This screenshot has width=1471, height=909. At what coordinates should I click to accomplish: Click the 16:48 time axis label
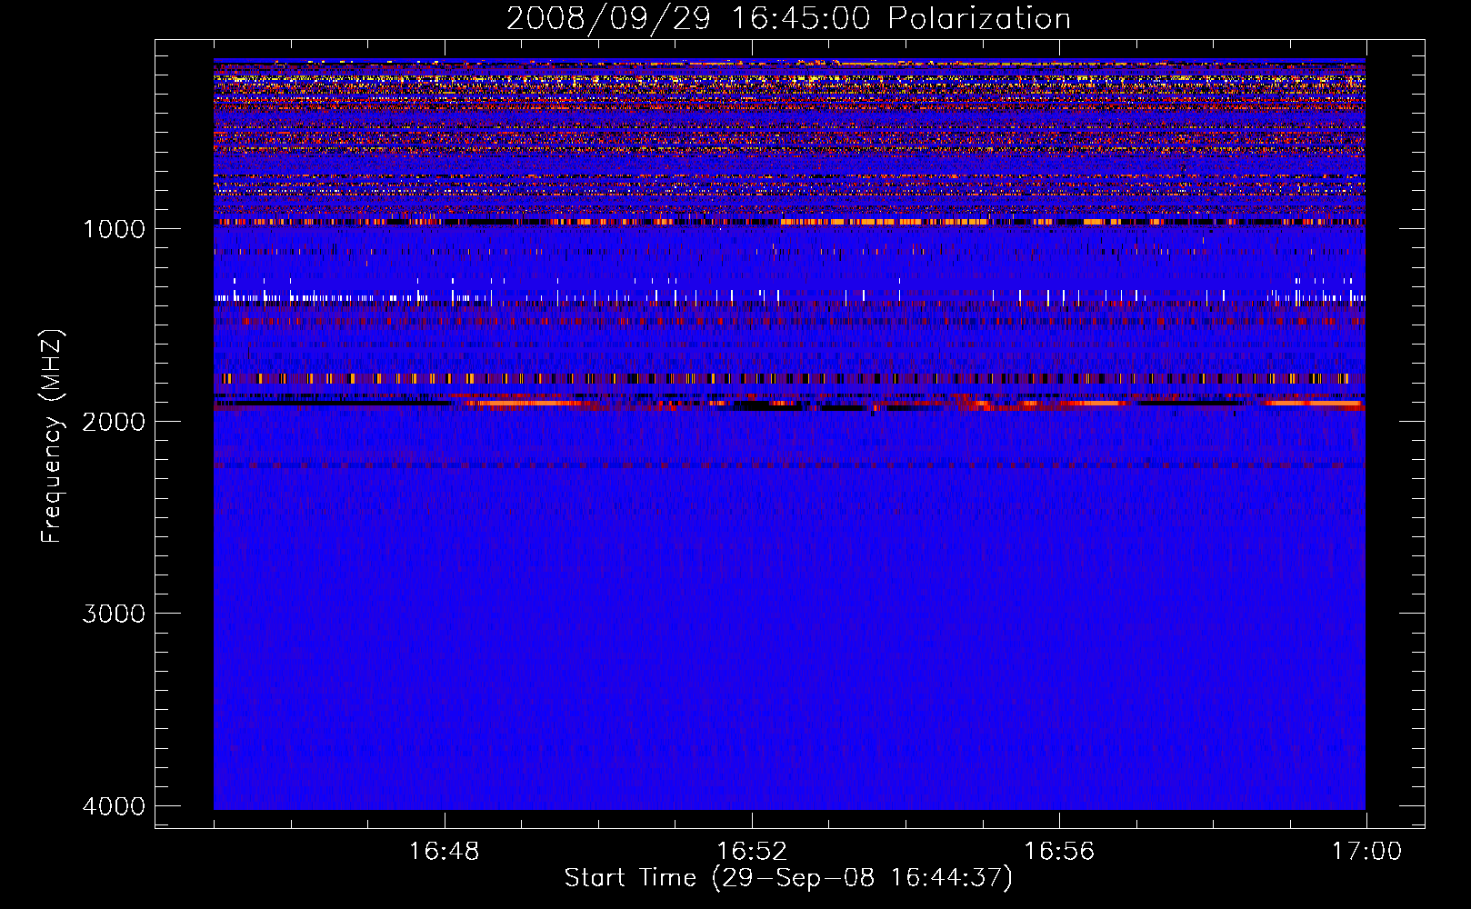click(444, 852)
